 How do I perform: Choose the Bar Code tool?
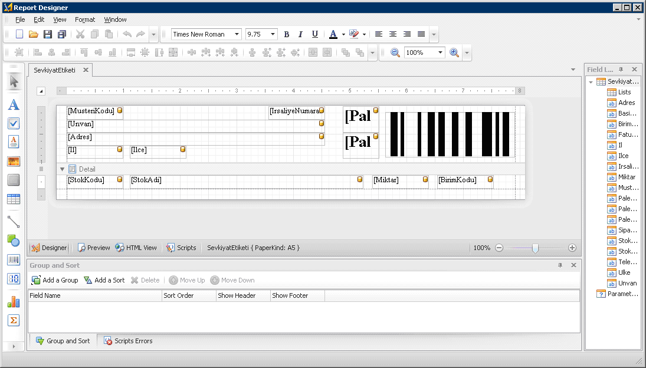point(14,260)
